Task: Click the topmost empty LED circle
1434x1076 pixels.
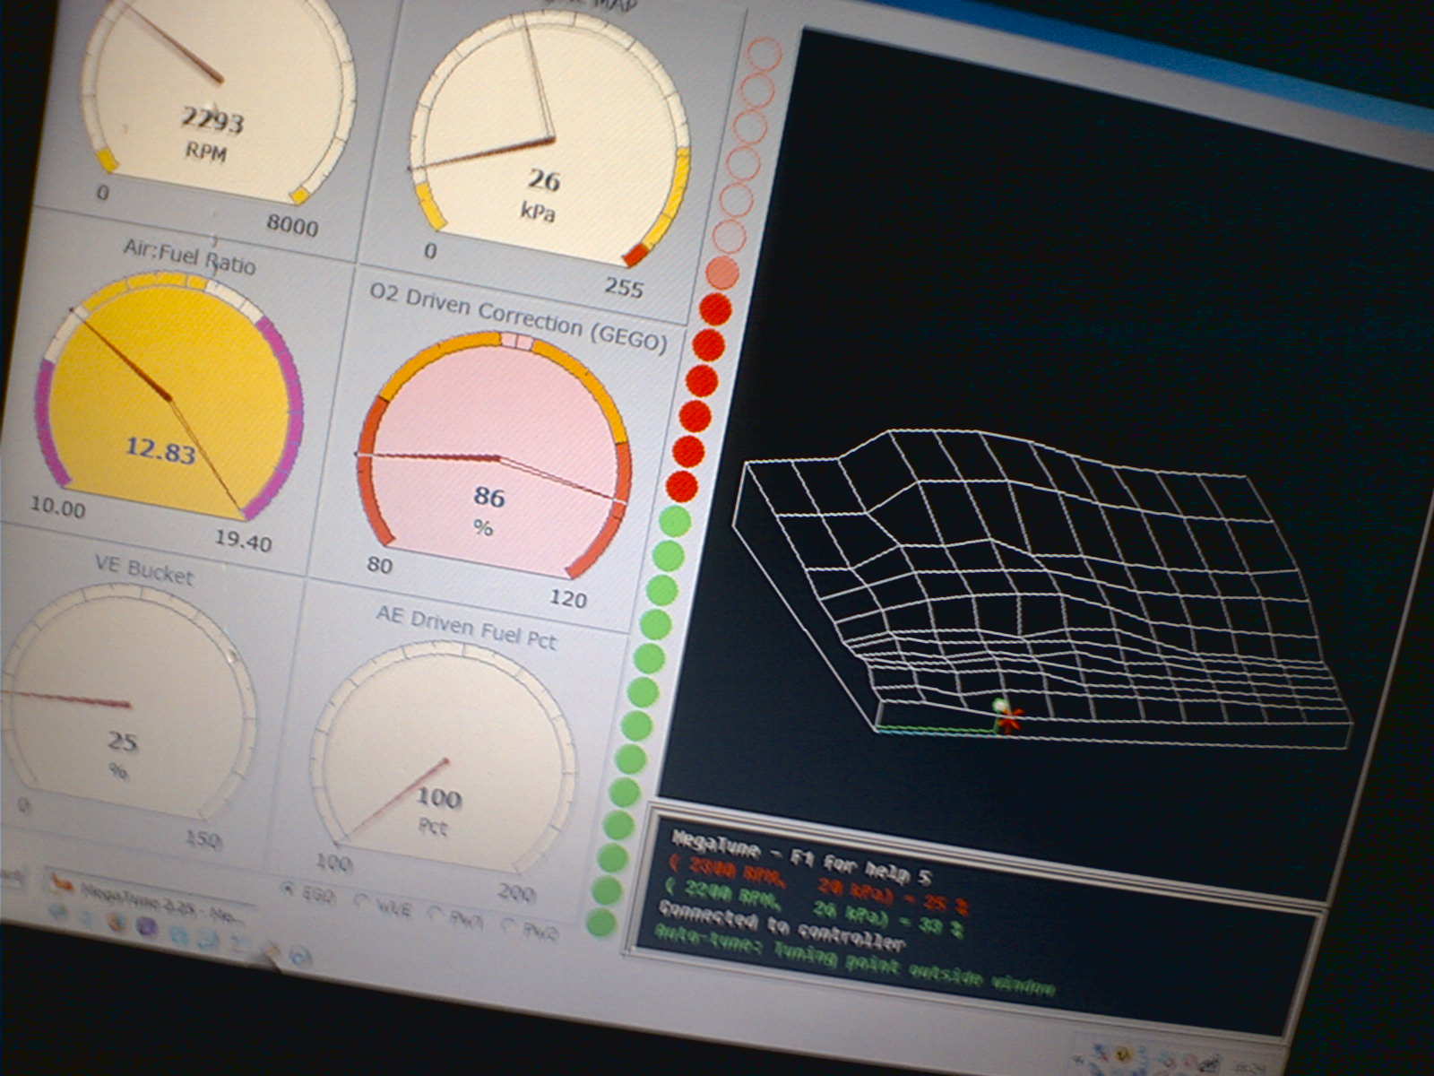Action: click(764, 54)
